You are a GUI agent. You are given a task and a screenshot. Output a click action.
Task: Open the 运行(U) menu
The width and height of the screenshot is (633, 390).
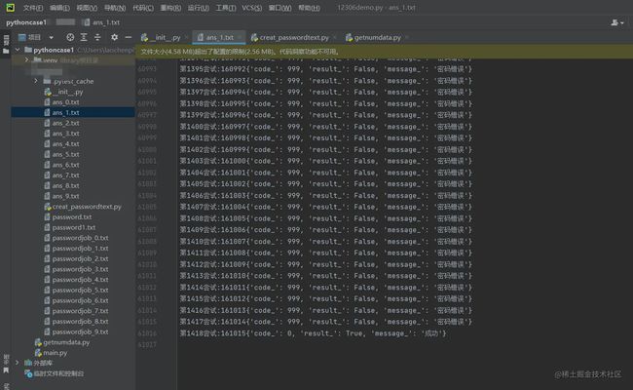pos(199,8)
